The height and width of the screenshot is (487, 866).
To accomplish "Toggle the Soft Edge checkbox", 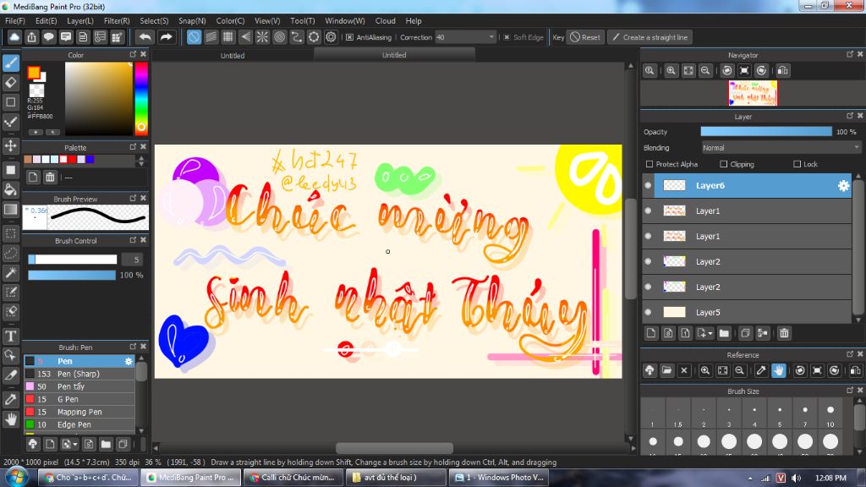I will [x=507, y=37].
